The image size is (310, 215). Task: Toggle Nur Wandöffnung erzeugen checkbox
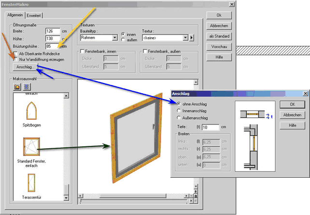(x=16, y=59)
